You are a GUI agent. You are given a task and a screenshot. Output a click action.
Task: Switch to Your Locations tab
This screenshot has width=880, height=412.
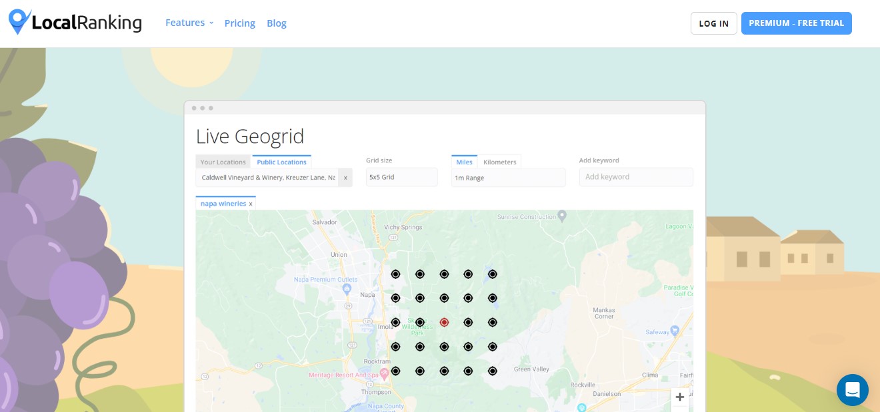223,162
